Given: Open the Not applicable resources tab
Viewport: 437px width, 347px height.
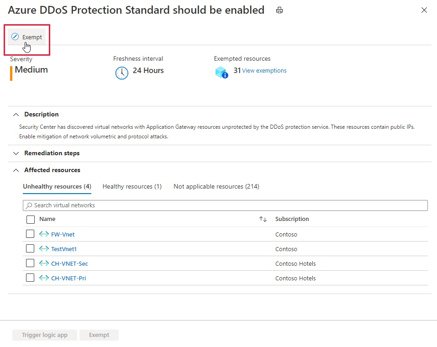Looking at the screenshot, I should tap(216, 186).
